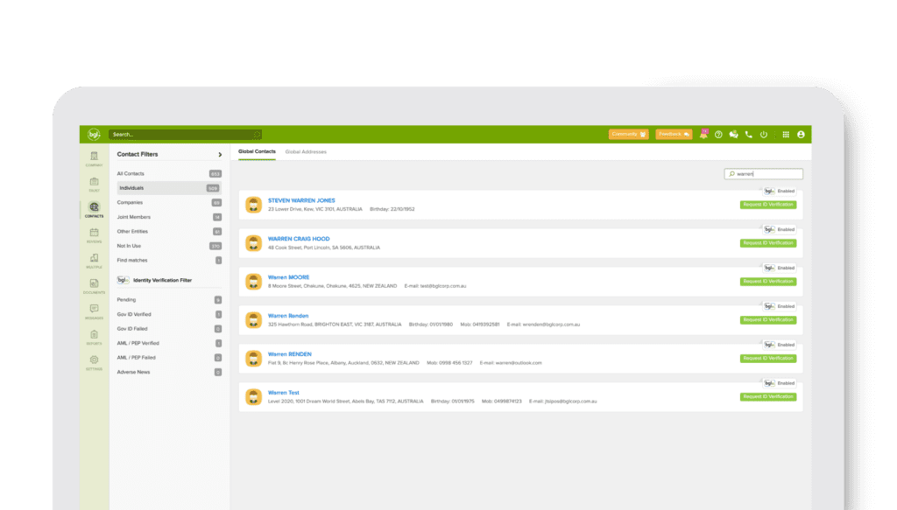Select the Individuals filter

click(x=131, y=187)
